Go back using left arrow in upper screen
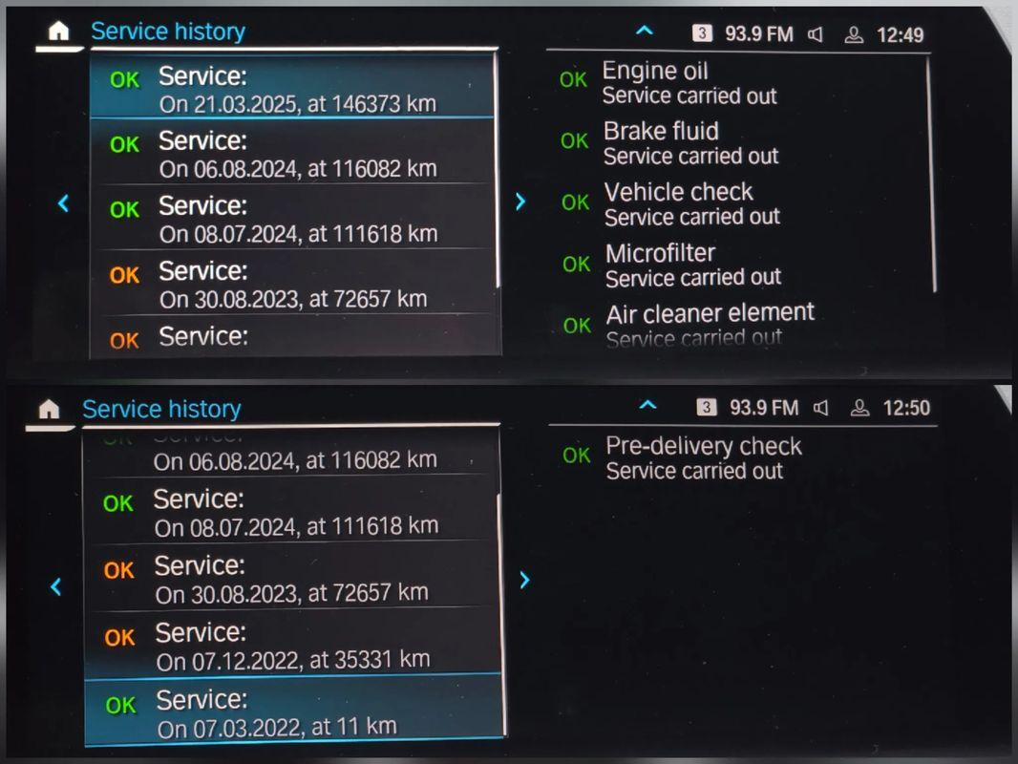The width and height of the screenshot is (1018, 764). pos(63,203)
